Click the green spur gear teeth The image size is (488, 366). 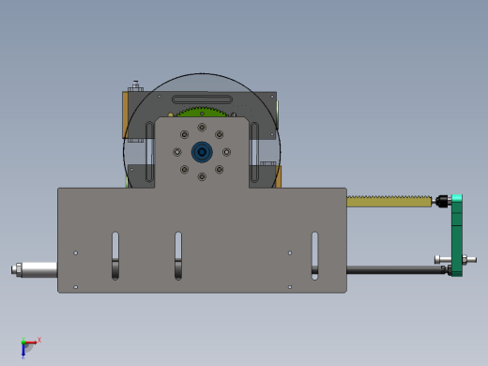[202, 112]
